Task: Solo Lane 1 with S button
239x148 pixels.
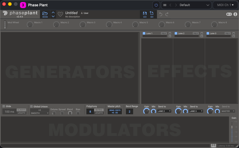Action: click(170, 36)
